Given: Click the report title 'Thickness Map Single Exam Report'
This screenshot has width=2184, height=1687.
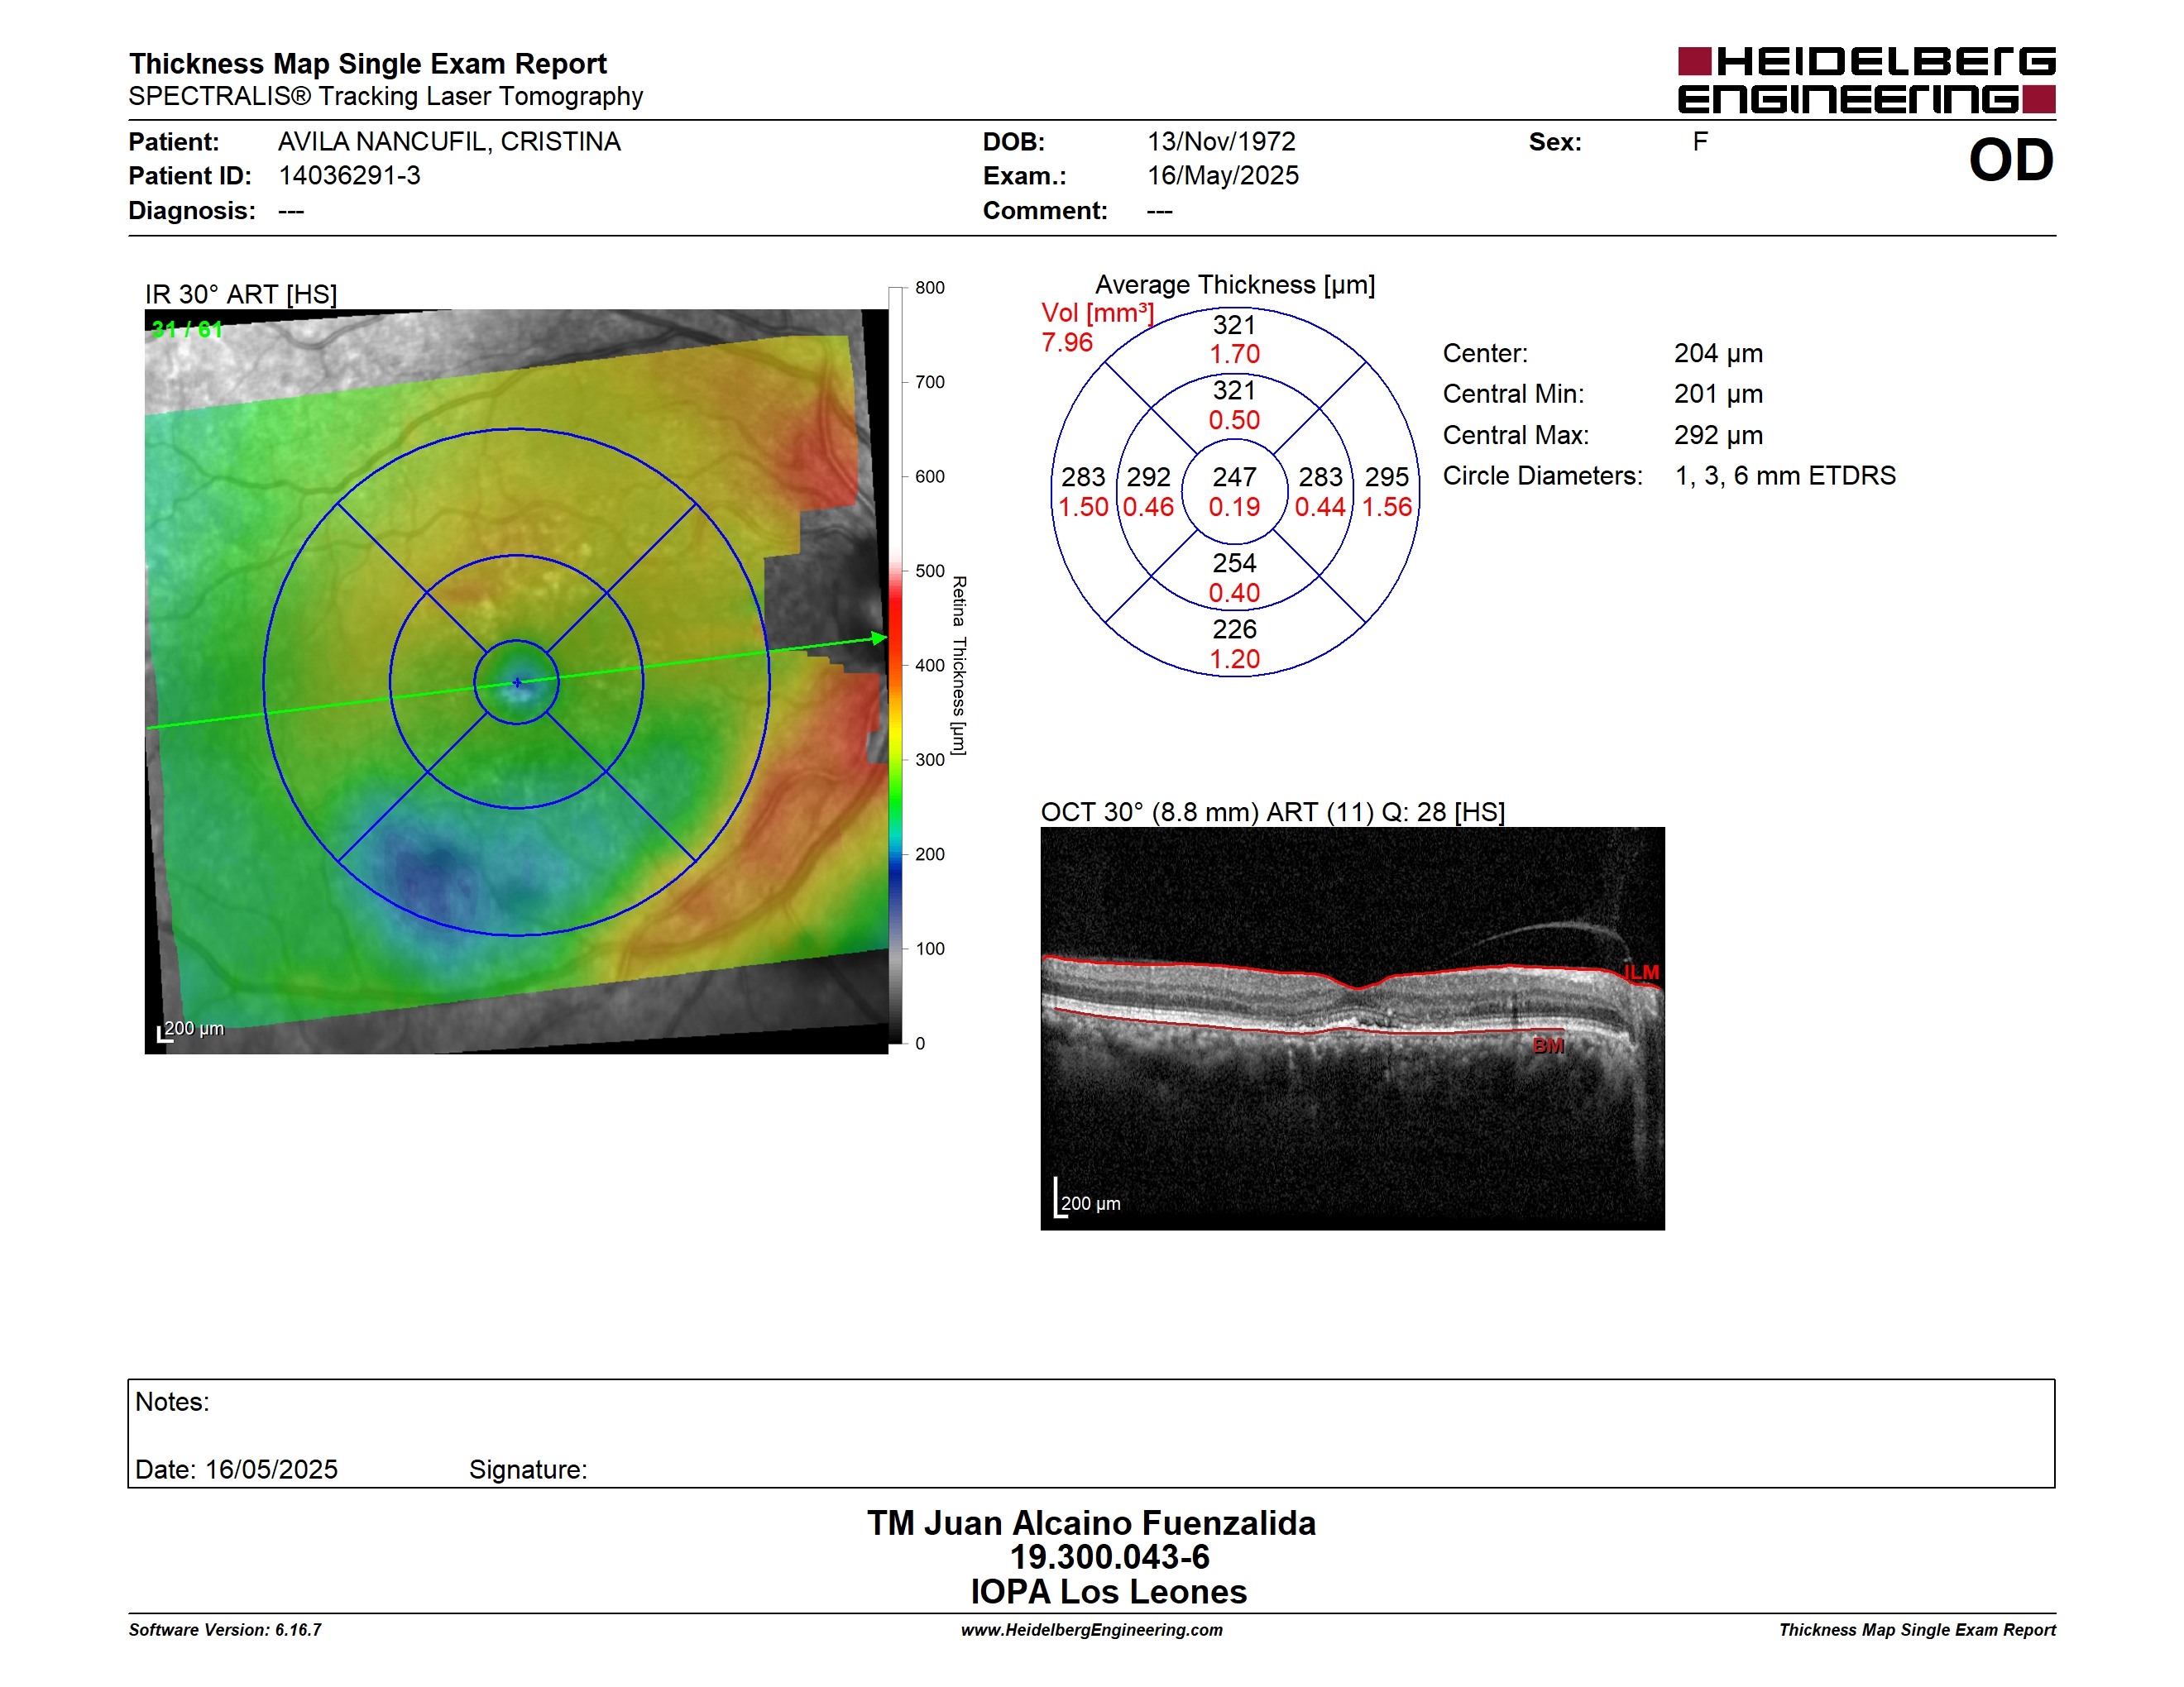Looking at the screenshot, I should pos(367,64).
